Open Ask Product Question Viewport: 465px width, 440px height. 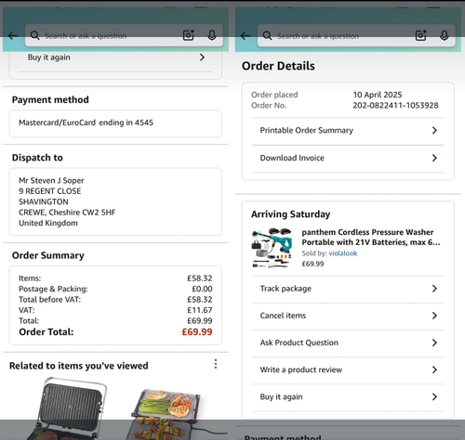(x=348, y=343)
